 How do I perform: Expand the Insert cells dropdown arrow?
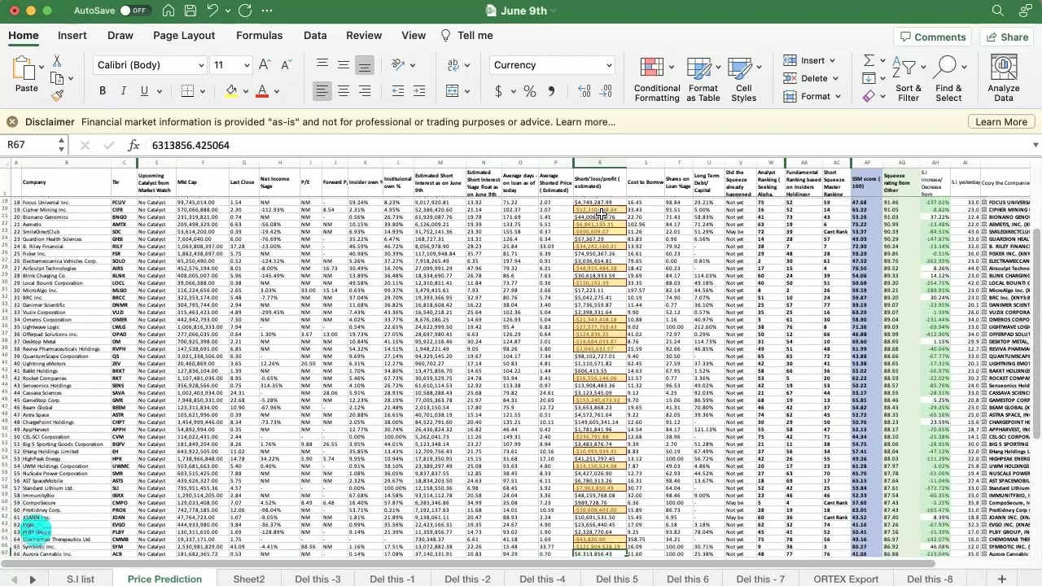pyautogui.click(x=832, y=61)
